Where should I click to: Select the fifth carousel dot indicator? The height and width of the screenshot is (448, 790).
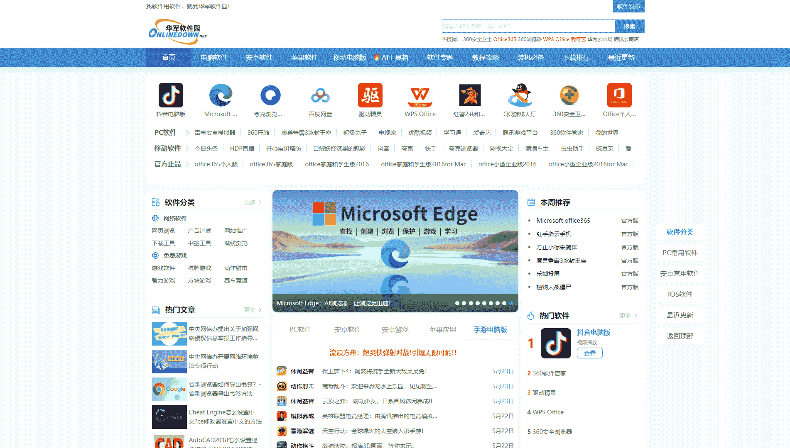click(x=484, y=303)
